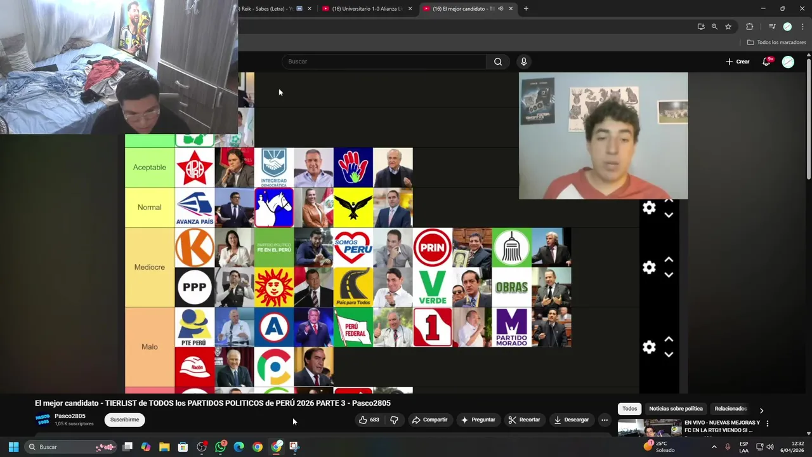Screen dimensions: 812x457
Task: Move the Mediocre tier row up
Action: [669, 260]
